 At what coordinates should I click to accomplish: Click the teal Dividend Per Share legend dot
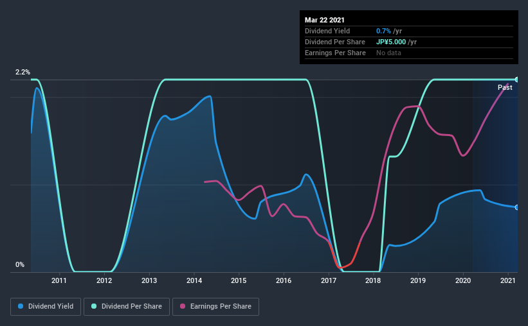coord(94,306)
